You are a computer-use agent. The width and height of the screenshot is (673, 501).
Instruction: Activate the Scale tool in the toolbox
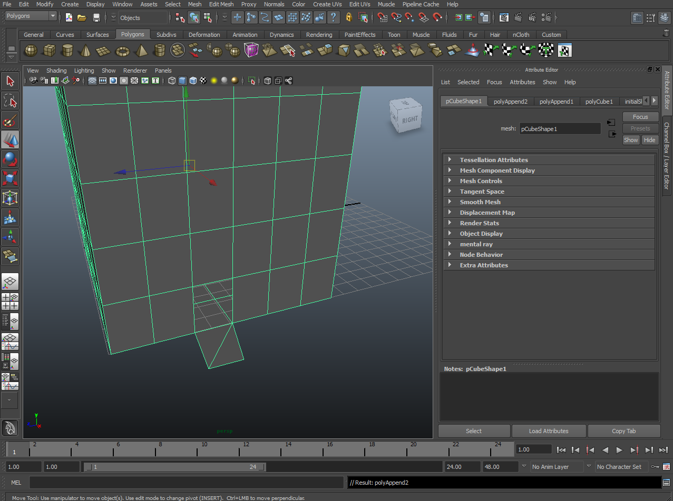pos(10,178)
